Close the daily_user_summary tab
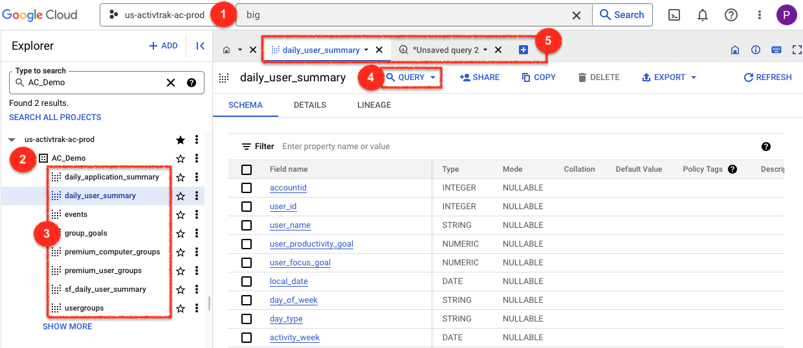The image size is (803, 348). 379,50
